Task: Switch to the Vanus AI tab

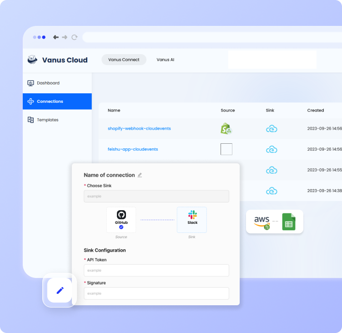Action: coord(166,60)
